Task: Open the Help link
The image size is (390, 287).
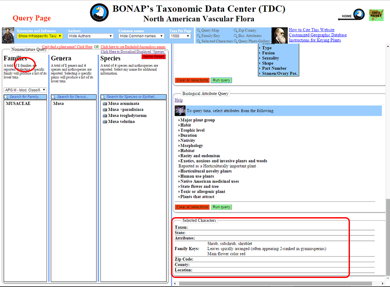Action: [178, 100]
